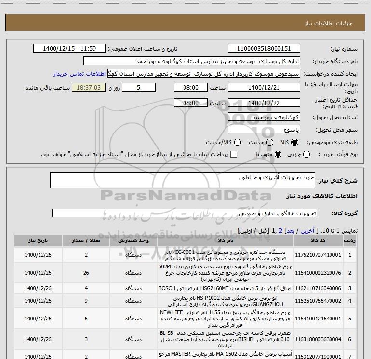Select the کالا/خدمت radio button

coord(238,142)
